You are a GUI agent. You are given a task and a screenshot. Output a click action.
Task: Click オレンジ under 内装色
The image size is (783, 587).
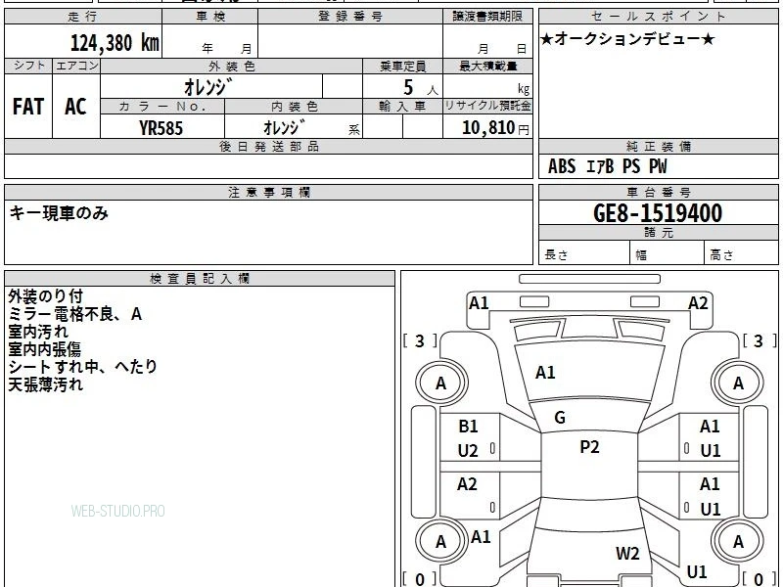(x=284, y=127)
